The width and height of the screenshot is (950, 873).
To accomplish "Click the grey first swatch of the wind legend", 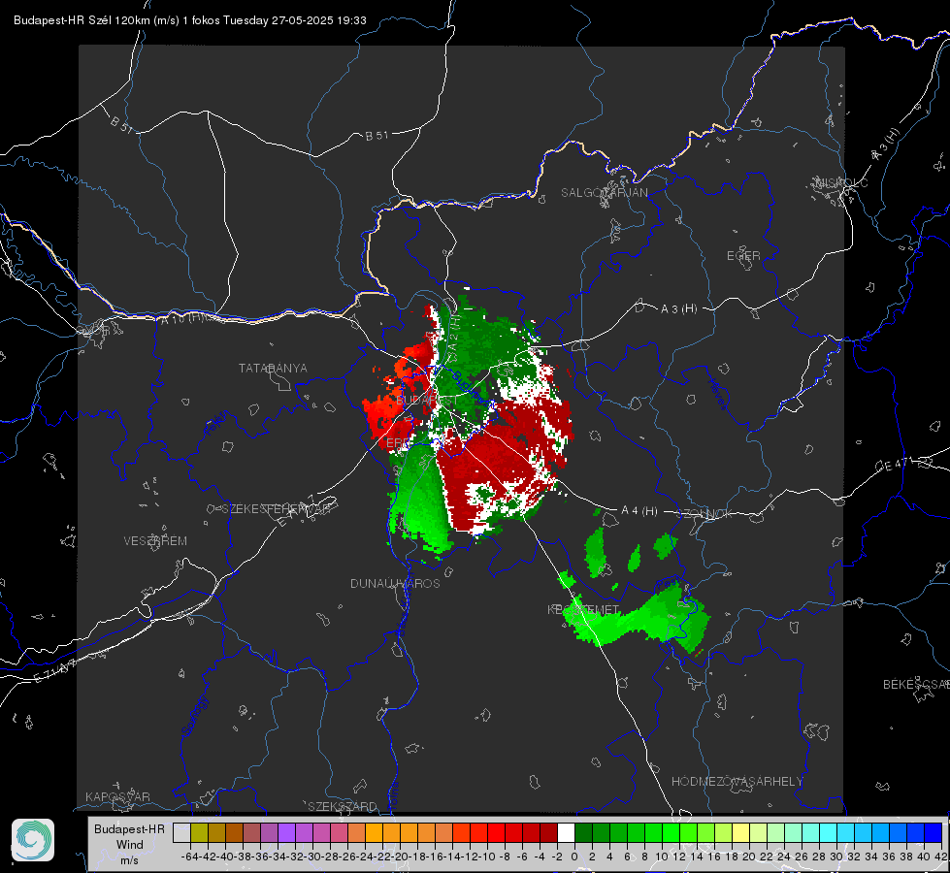I will click(x=181, y=832).
